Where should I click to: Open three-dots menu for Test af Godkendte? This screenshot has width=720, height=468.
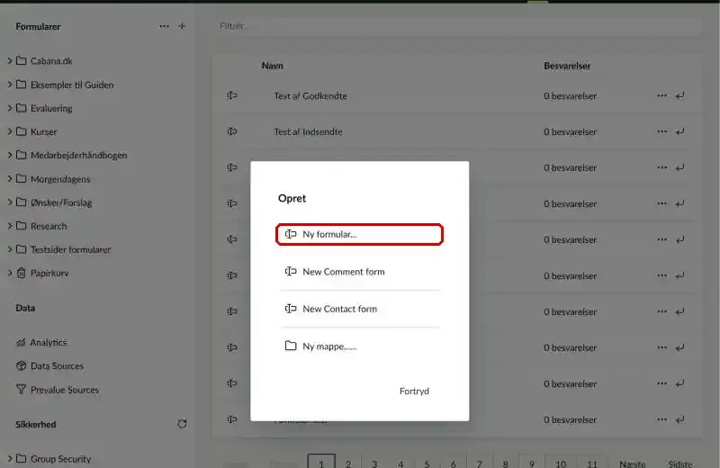pyautogui.click(x=661, y=95)
